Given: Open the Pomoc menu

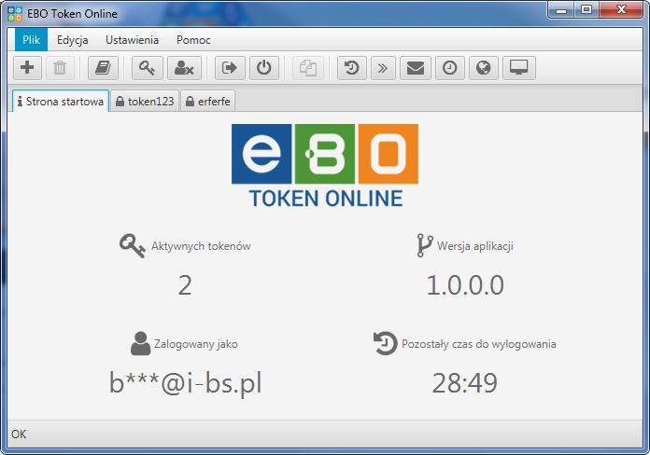Looking at the screenshot, I should pyautogui.click(x=193, y=40).
